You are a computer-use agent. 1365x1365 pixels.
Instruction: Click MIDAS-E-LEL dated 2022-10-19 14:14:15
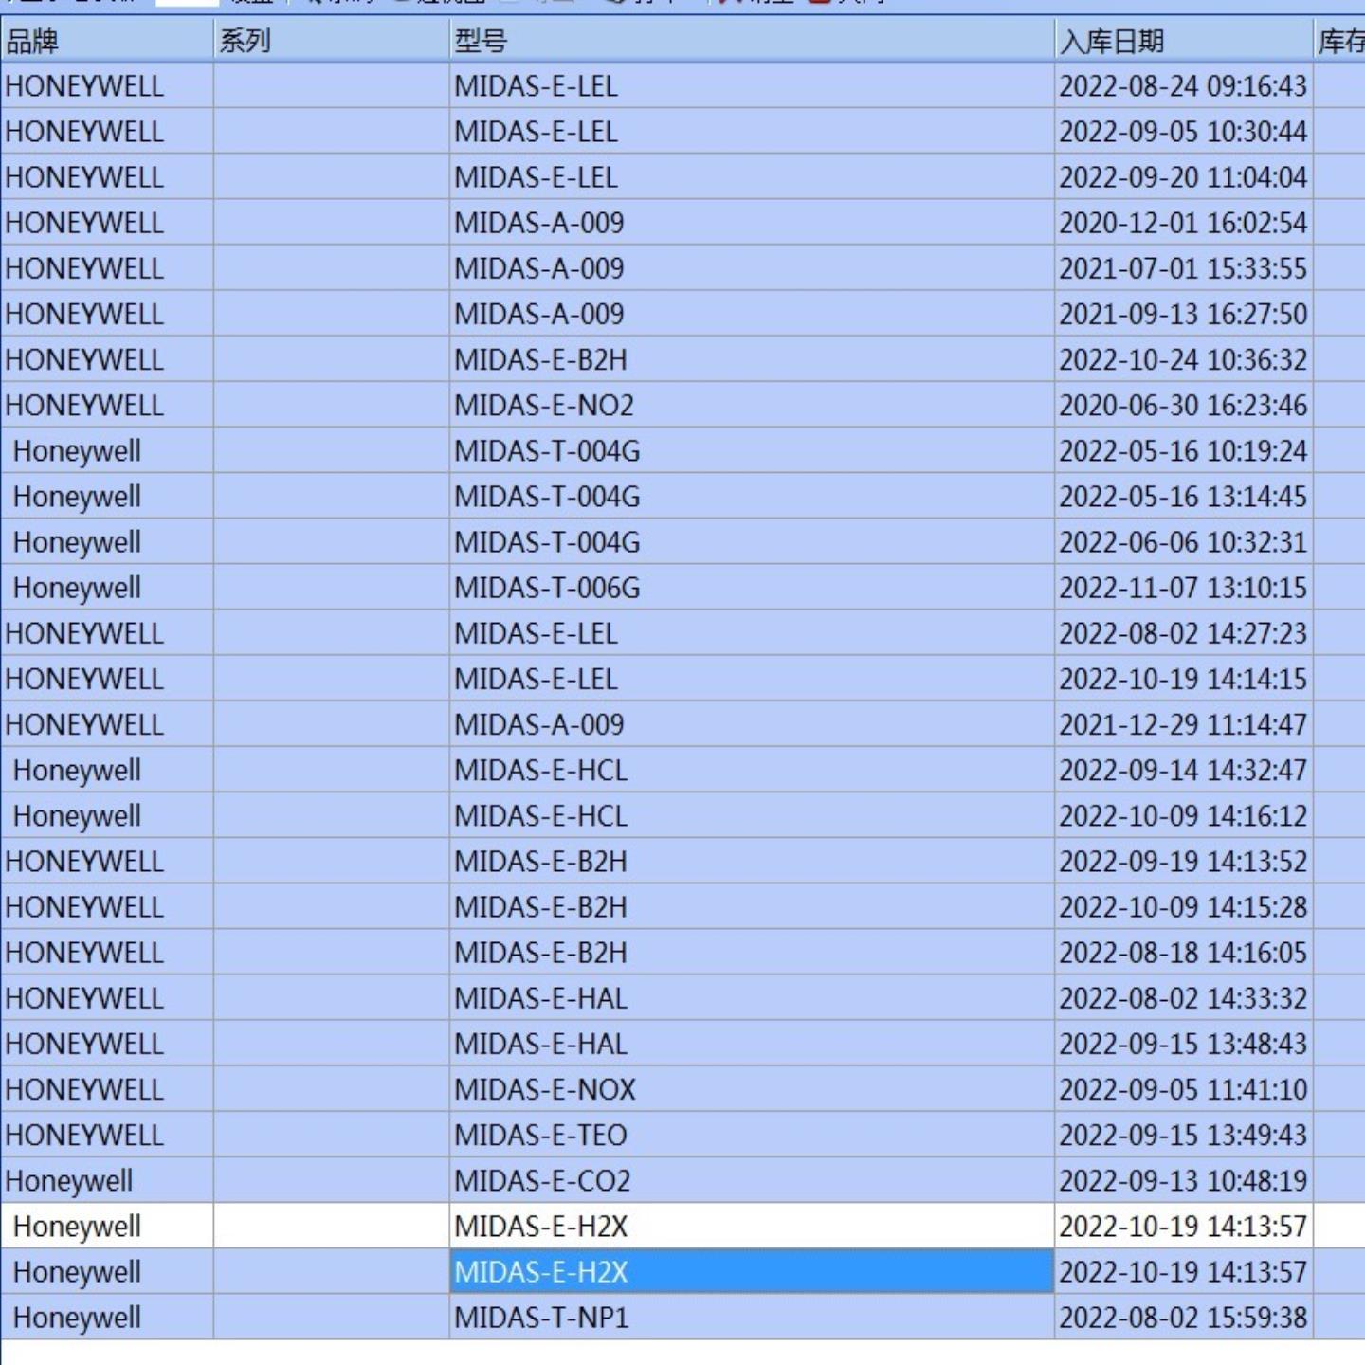point(752,679)
